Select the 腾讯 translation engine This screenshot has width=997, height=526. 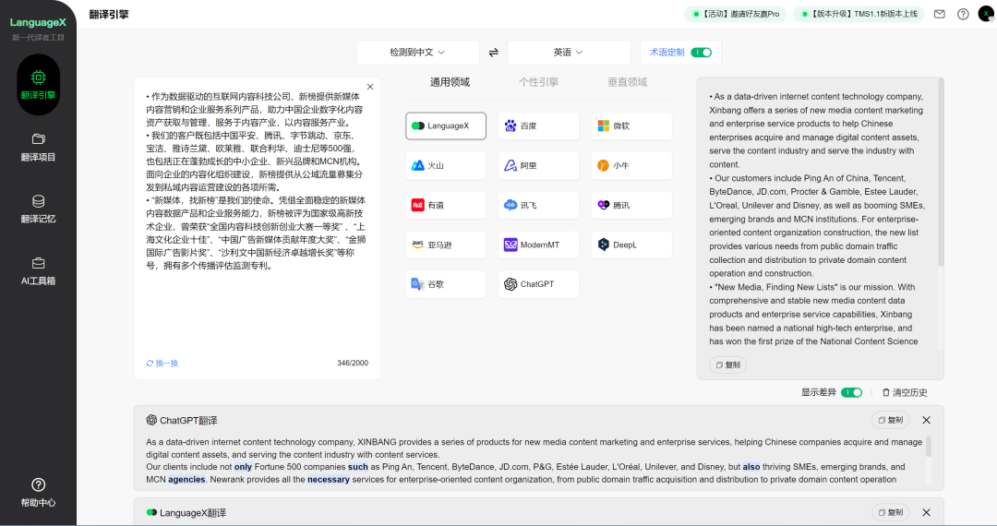(631, 205)
